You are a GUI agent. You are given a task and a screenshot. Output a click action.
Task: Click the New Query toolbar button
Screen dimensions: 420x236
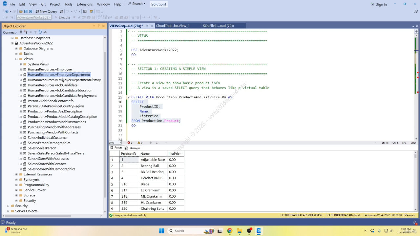click(x=46, y=11)
